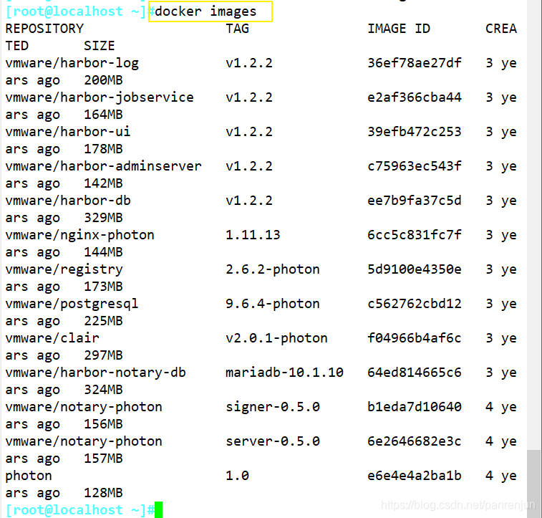Screen dimensions: 542x518
Task: Select repository vmware/harbor-notary-db
Action: 95,373
